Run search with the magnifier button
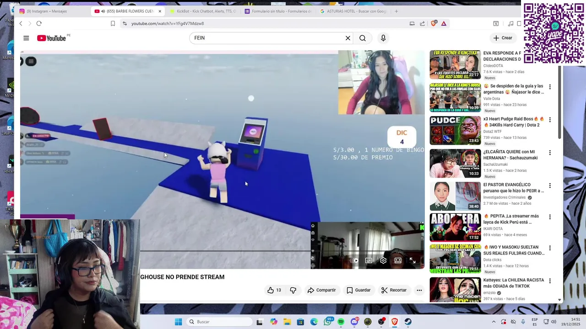Image resolution: width=586 pixels, height=329 pixels. (363, 38)
